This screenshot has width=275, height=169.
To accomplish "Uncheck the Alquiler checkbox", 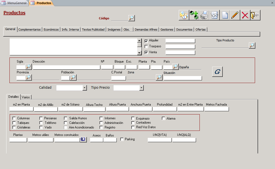I will (146, 41).
